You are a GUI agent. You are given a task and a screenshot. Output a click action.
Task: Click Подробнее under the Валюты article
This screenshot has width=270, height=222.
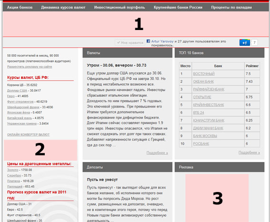click(x=157, y=153)
